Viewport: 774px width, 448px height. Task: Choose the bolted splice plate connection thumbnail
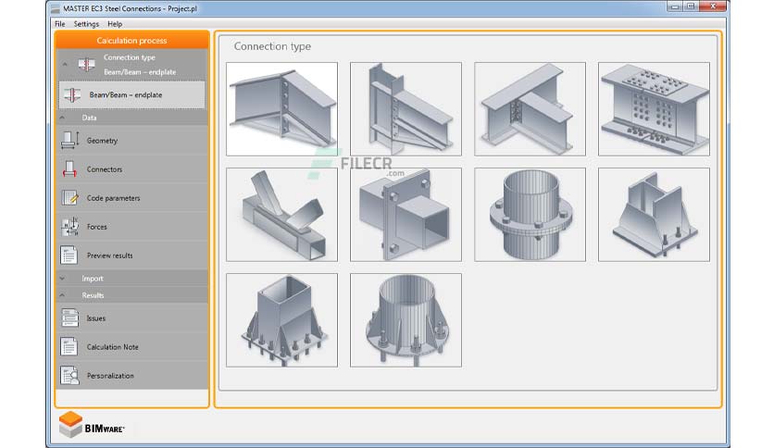click(654, 109)
